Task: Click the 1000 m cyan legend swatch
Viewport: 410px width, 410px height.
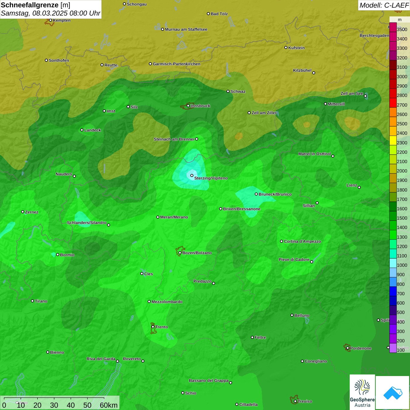Action: tap(393, 263)
